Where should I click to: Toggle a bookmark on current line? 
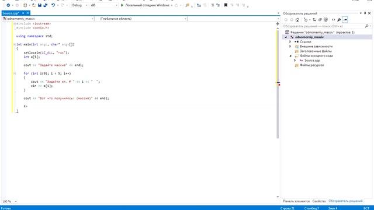point(226,5)
